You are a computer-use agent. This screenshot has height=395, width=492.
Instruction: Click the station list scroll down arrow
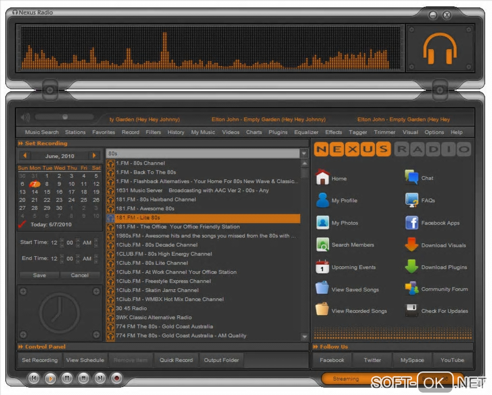click(x=304, y=337)
